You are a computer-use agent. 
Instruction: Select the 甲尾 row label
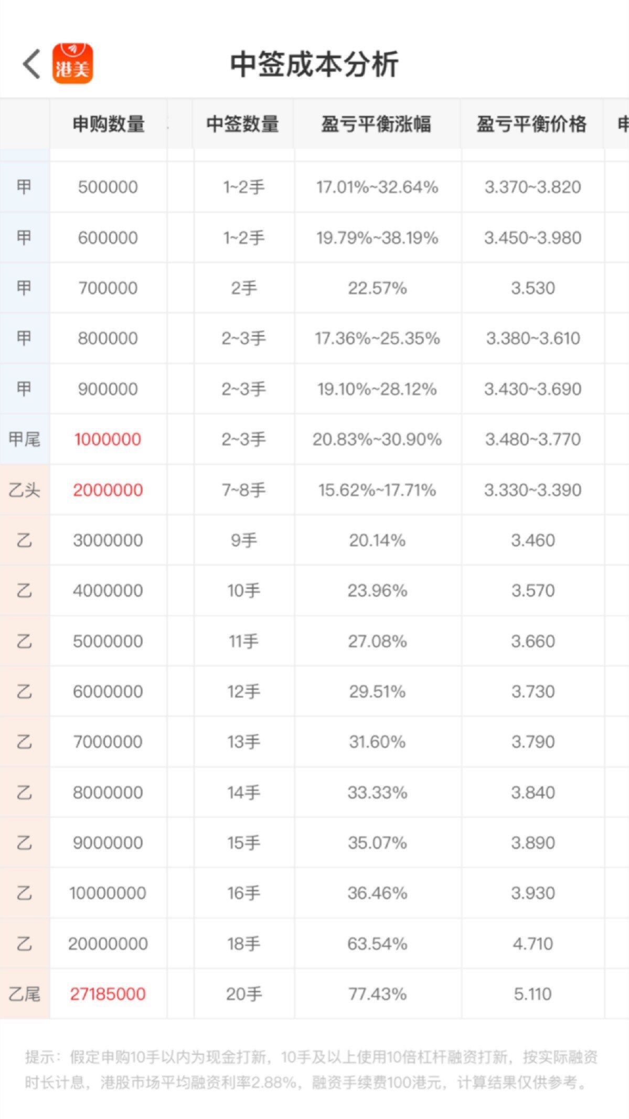coord(25,439)
